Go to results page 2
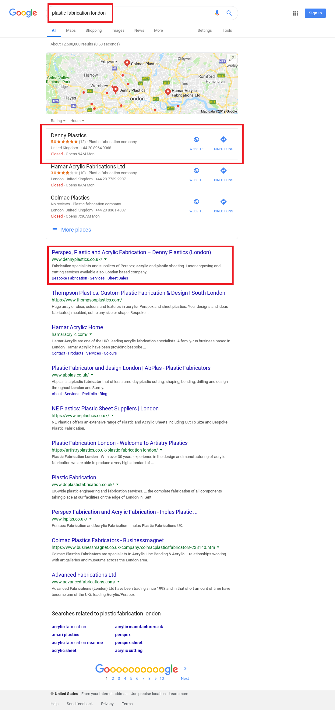Image resolution: width=335 pixels, height=710 pixels. [x=113, y=679]
